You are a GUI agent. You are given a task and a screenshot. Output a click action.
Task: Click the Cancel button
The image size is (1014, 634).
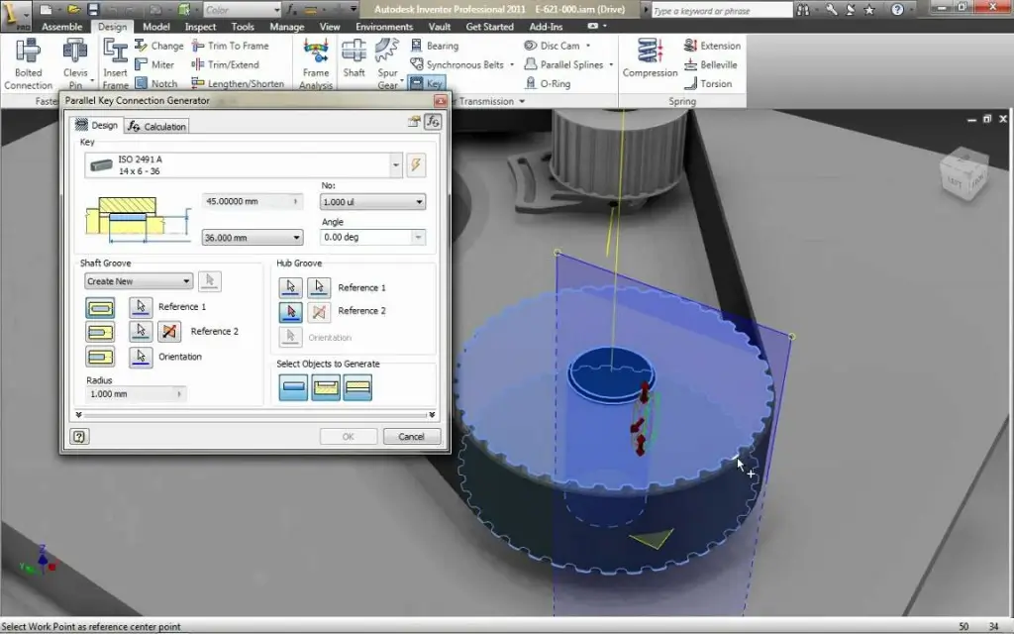(x=411, y=436)
